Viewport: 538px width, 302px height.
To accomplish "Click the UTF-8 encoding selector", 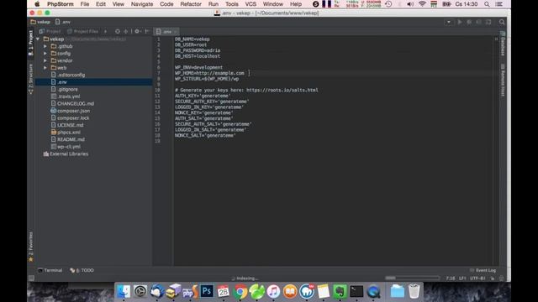I will pyautogui.click(x=477, y=279).
